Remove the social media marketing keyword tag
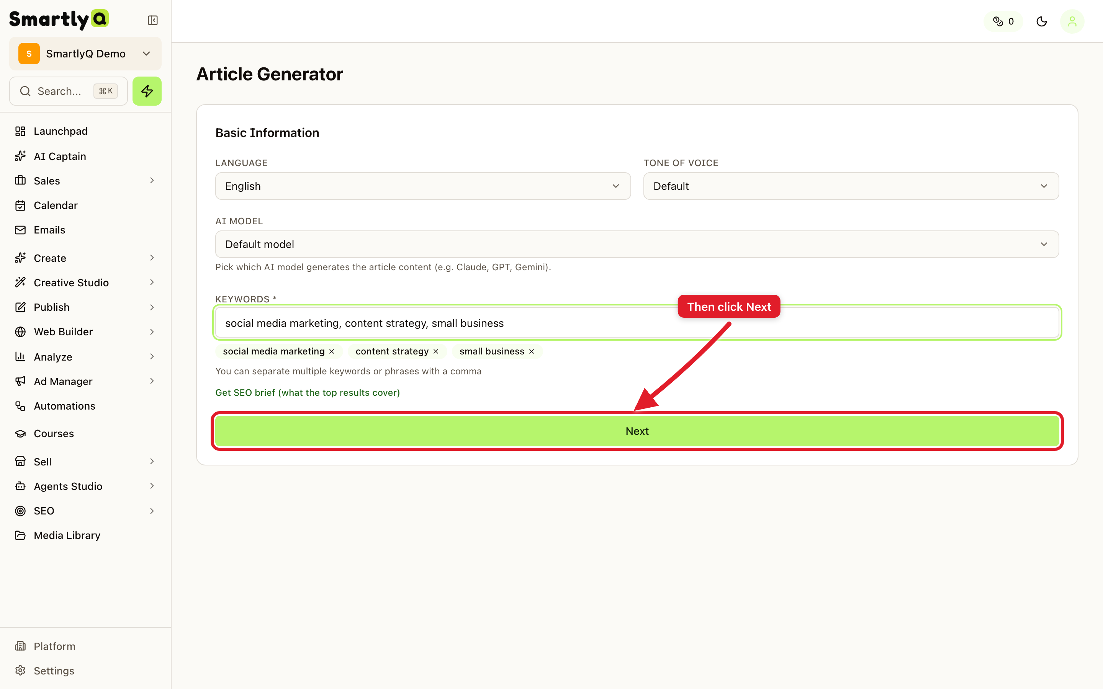This screenshot has height=689, width=1103. point(332,351)
